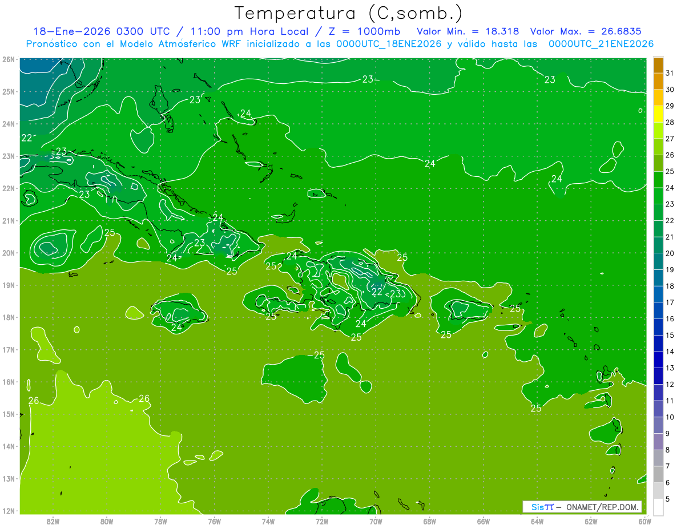Click the longitude axis label "82W"

53,521
